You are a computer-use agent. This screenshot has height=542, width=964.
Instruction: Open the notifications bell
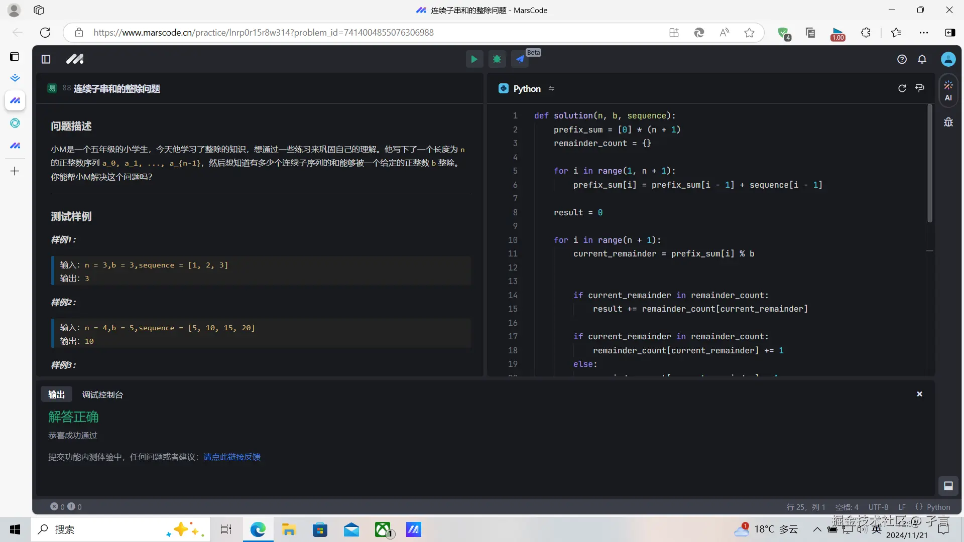click(x=922, y=59)
